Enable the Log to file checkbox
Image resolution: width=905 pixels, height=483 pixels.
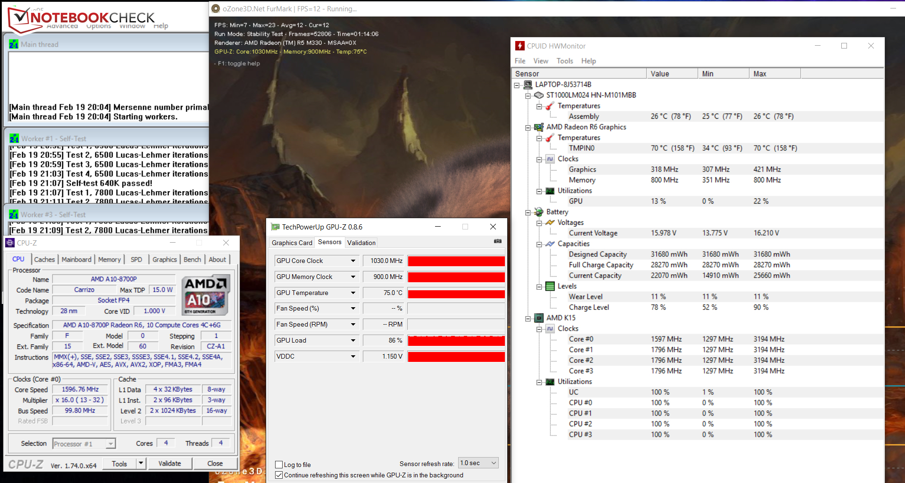pyautogui.click(x=279, y=465)
